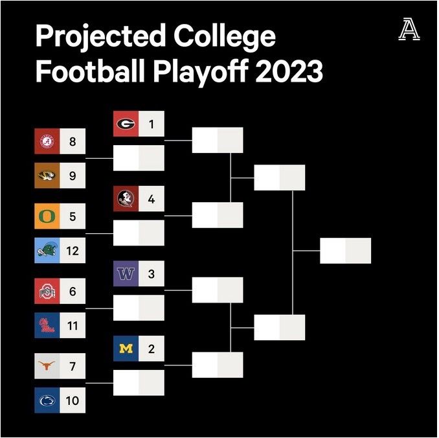The image size is (439, 438).
Task: Click the Texas Longhorns logo
Action: (47, 366)
